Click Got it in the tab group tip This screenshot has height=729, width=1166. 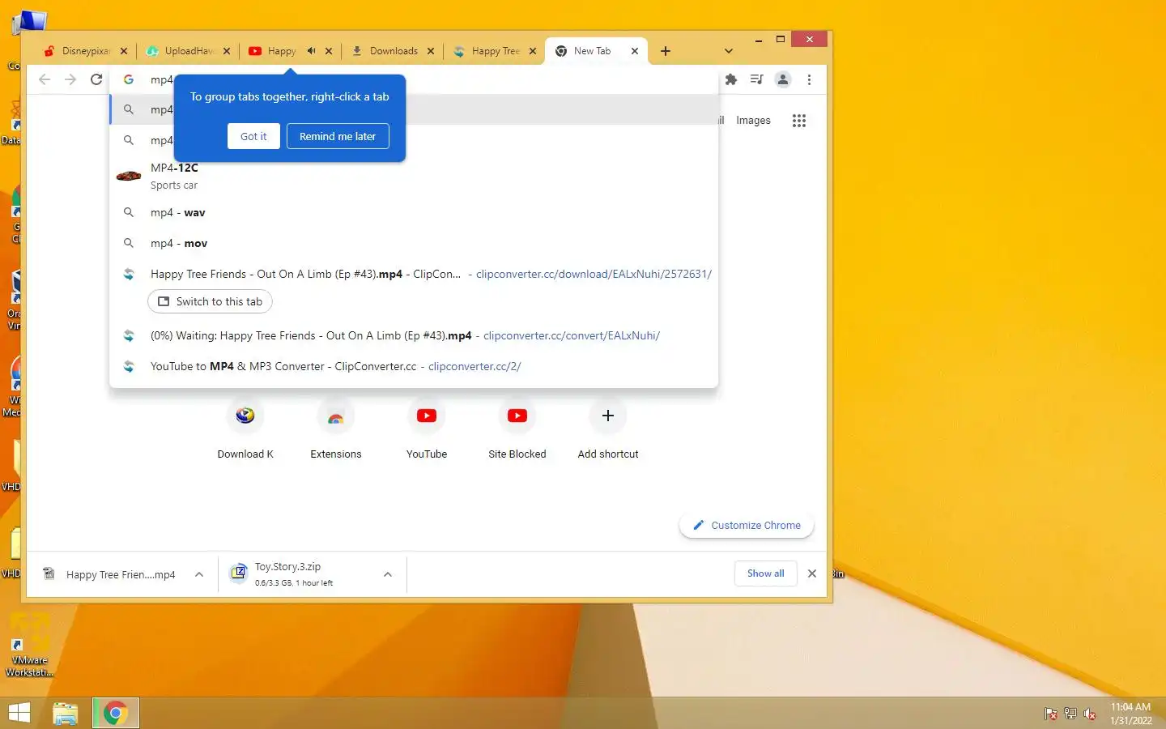pyautogui.click(x=253, y=136)
